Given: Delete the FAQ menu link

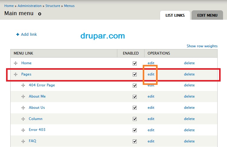Looking at the screenshot, I should click(x=189, y=141).
